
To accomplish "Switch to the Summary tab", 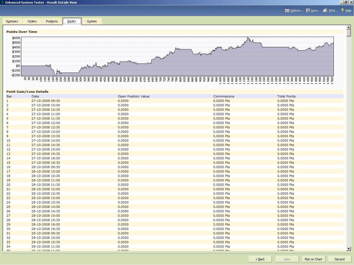I will 12,21.
